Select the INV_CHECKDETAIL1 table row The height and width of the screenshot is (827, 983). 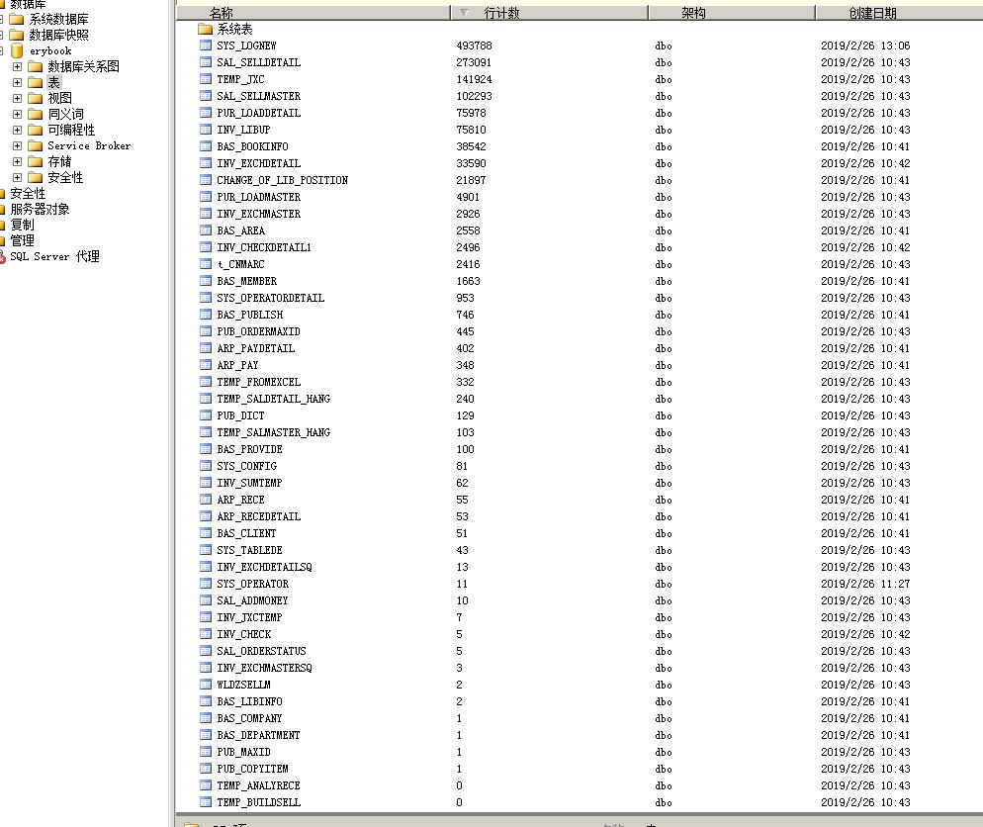coord(264,247)
